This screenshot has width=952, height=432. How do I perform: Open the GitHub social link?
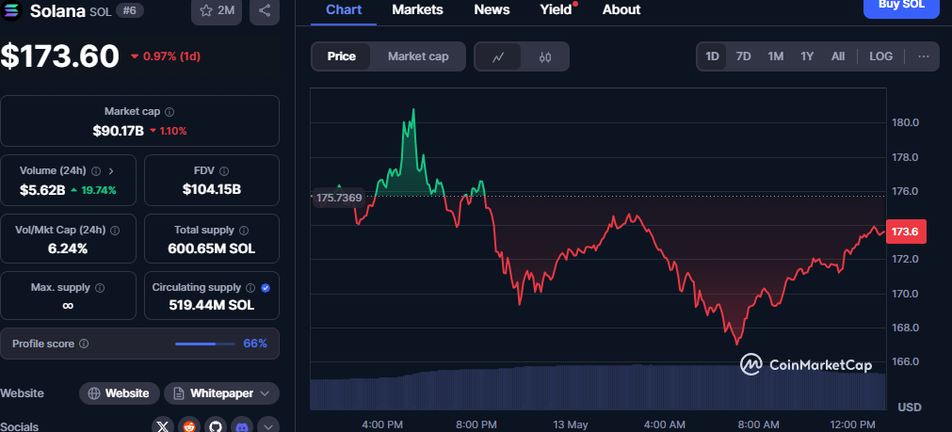click(x=215, y=426)
